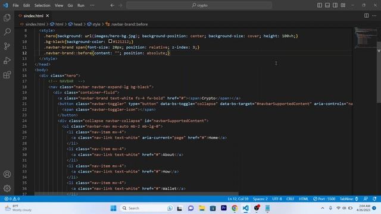Screen dimensions: 381x214
Task: Click sindex.html in the breadcrumb
Action: pos(35,24)
